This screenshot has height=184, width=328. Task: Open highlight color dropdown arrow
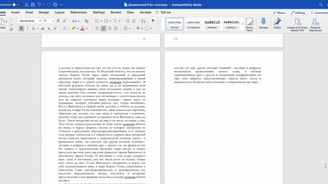click(x=77, y=29)
